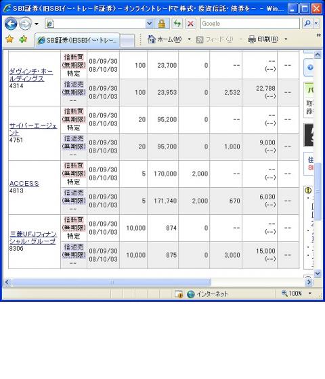
Task: Expand the print options dropdown arrow
Action: pos(286,39)
